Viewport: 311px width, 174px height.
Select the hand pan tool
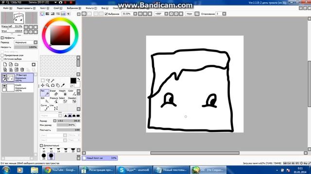click(58, 86)
